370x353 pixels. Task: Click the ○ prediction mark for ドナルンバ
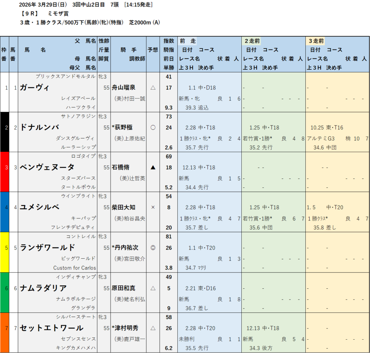pyautogui.click(x=153, y=128)
